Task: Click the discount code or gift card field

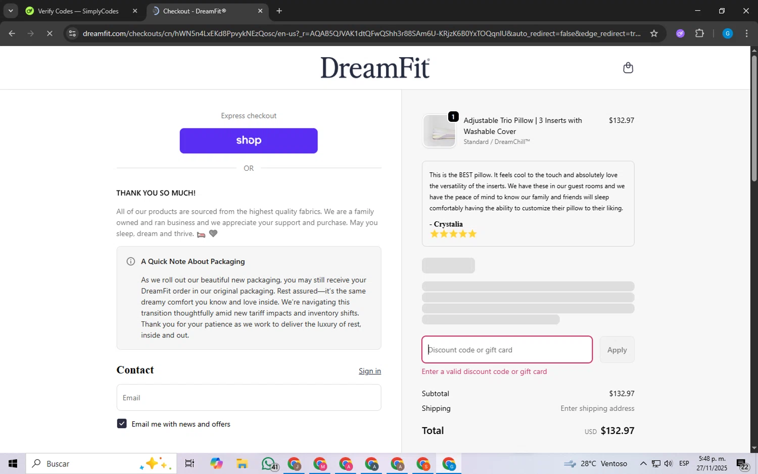Action: pos(507,350)
